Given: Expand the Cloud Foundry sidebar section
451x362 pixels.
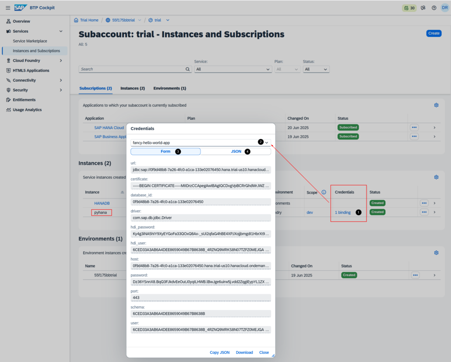Looking at the screenshot, I should (61, 61).
